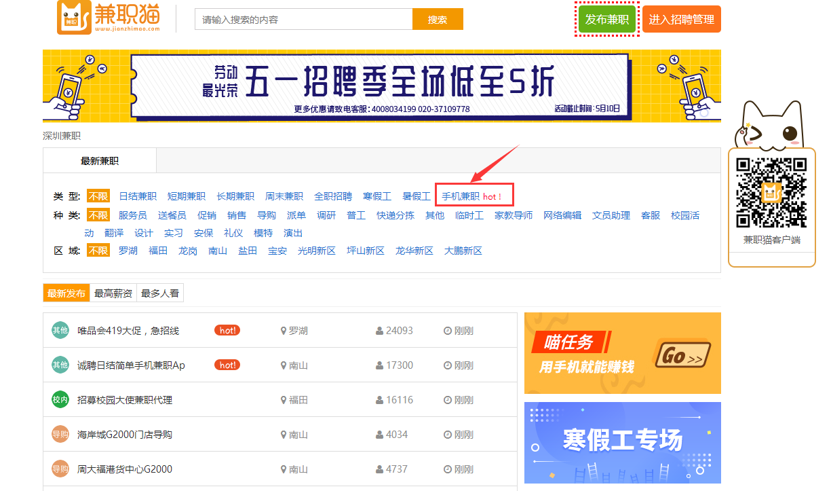Select 不限 in the 区域 filter row
831x491 pixels.
click(98, 251)
